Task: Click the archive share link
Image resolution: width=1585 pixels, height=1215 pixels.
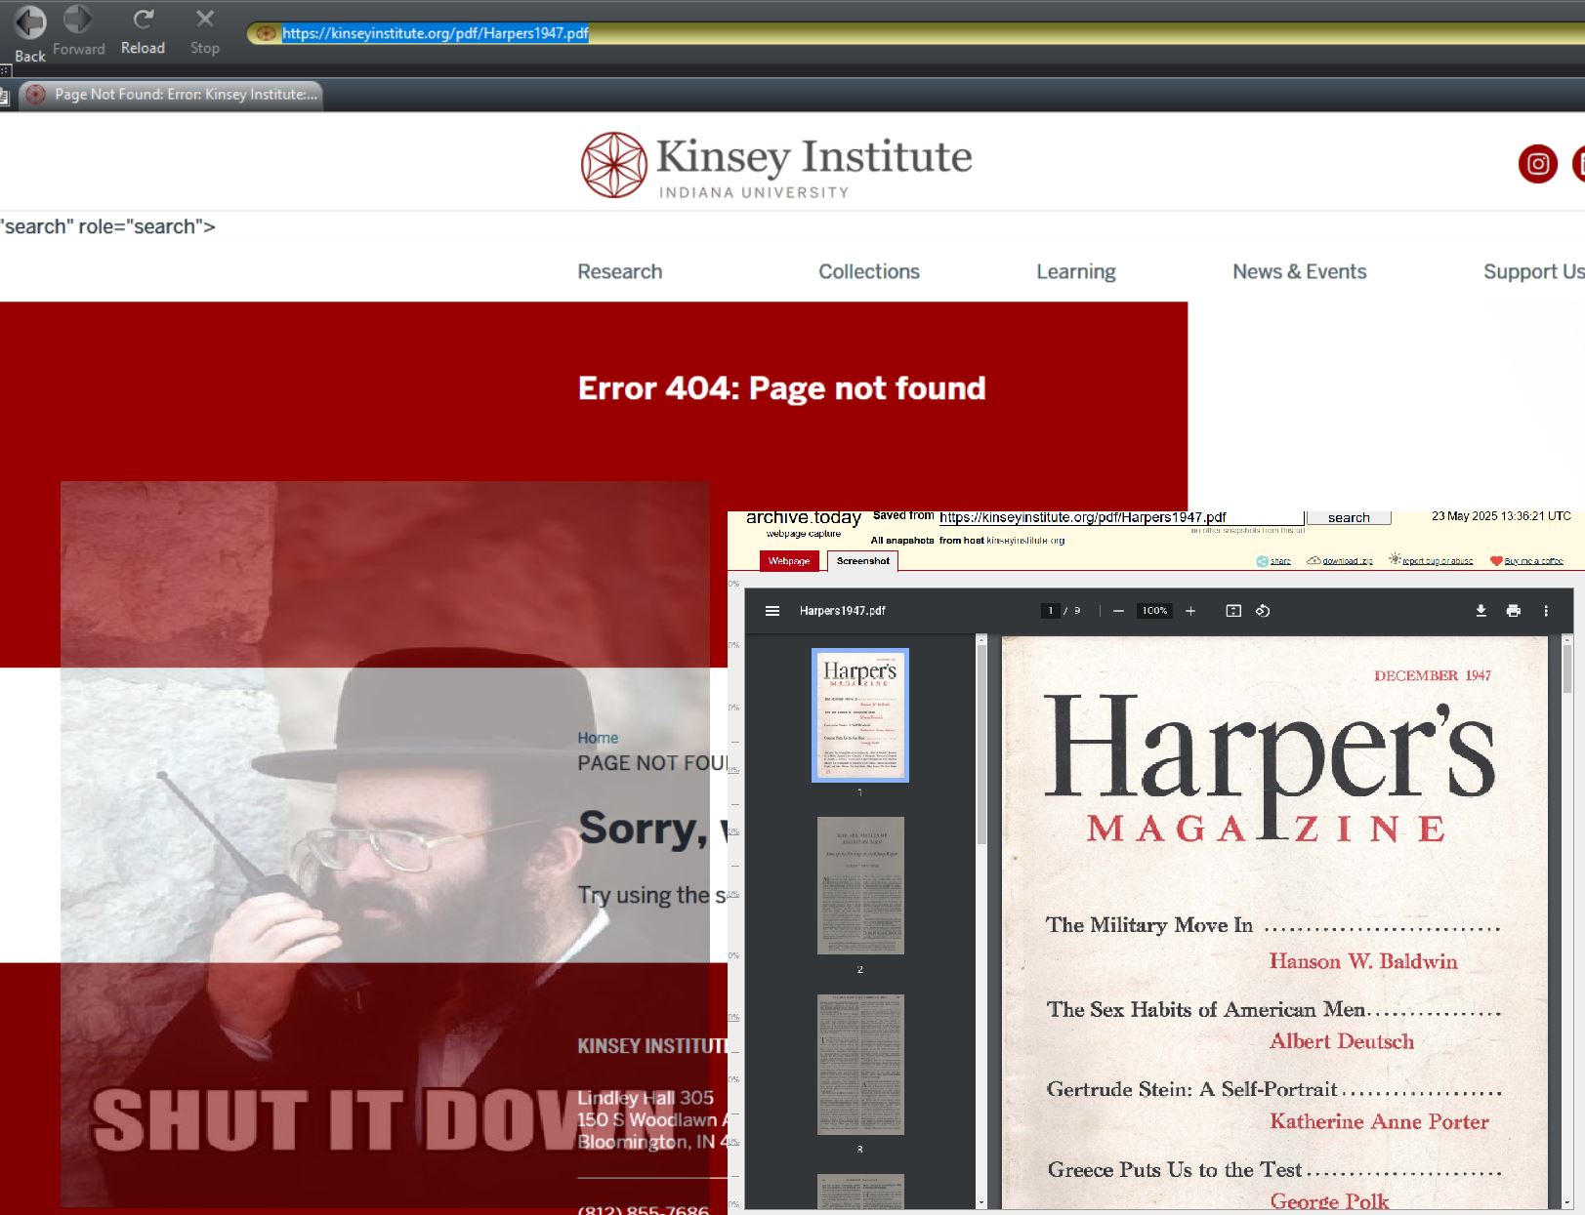Action: tap(1274, 561)
